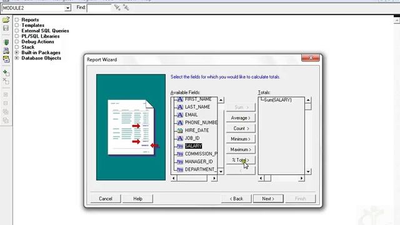Viewport: 400px width, 225px height.
Task: Click Available Fields horizontal scroll-right arrow
Action: coord(214,178)
